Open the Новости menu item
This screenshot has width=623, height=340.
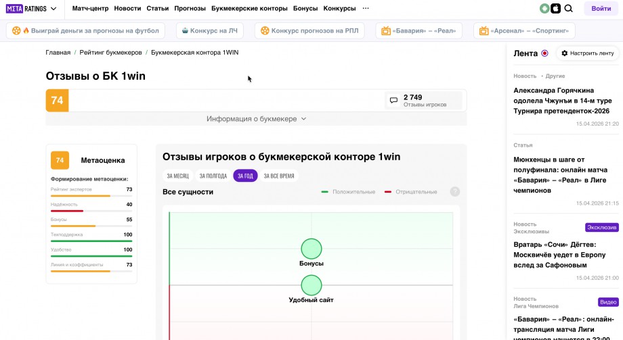(127, 8)
